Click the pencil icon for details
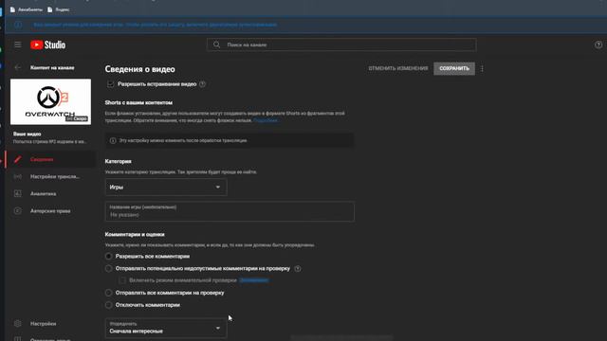 pos(17,159)
